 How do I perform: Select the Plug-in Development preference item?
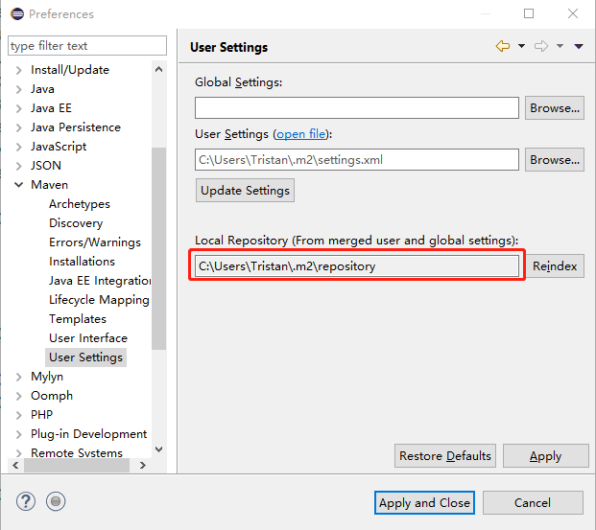(88, 434)
